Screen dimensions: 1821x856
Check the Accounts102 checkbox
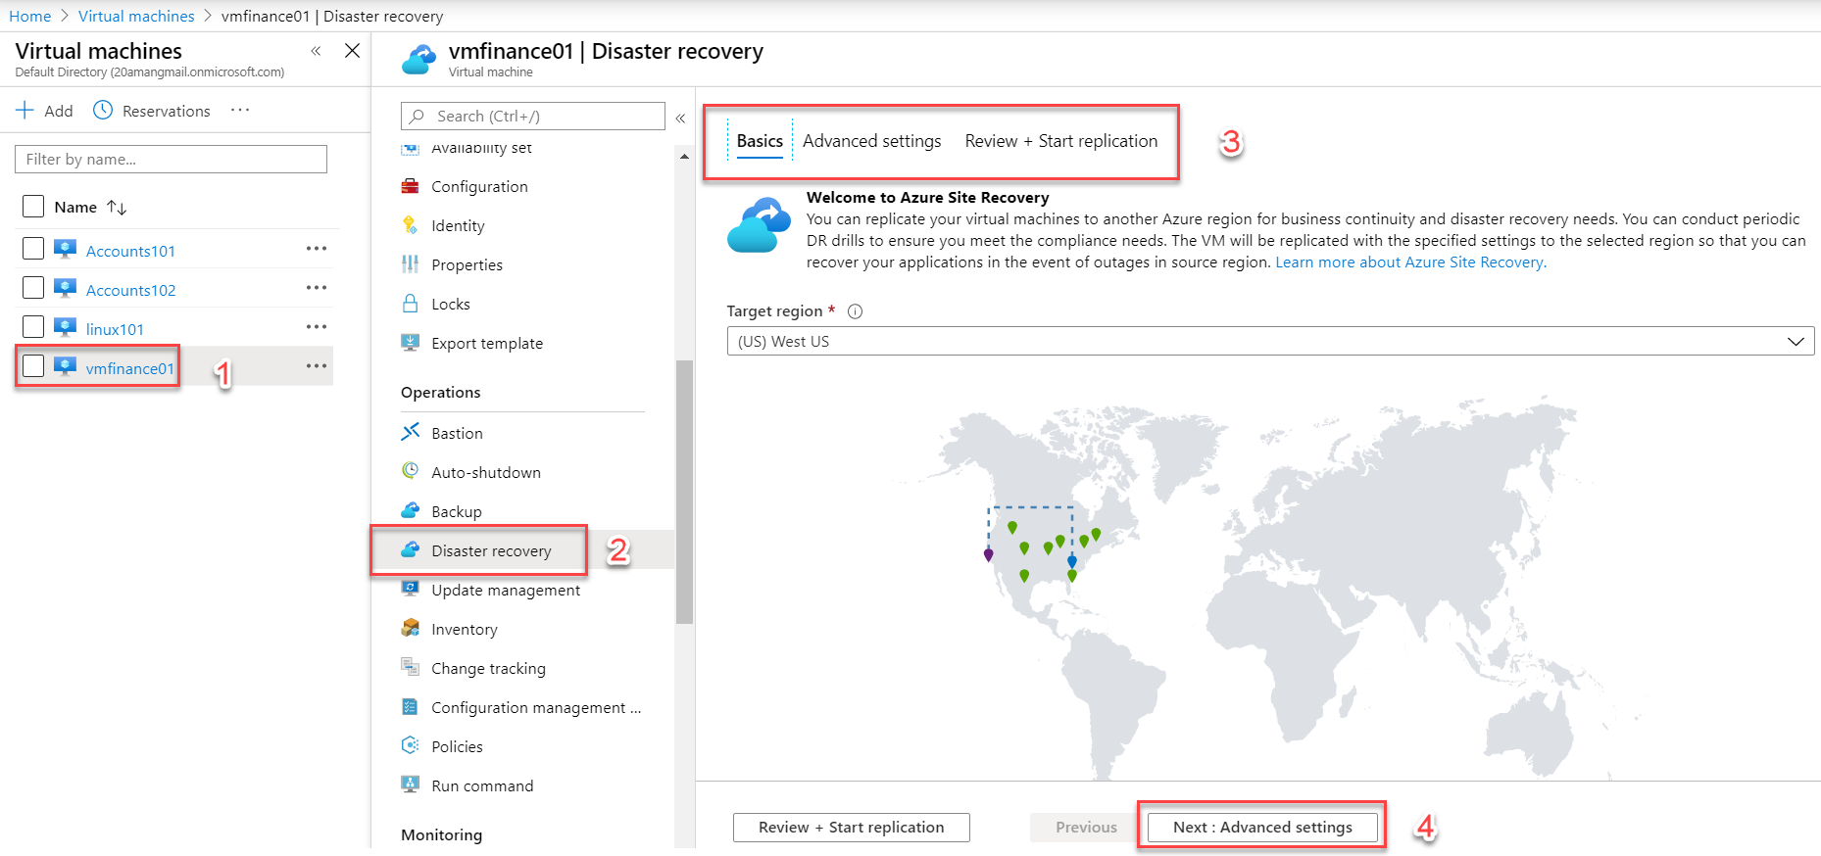[33, 288]
